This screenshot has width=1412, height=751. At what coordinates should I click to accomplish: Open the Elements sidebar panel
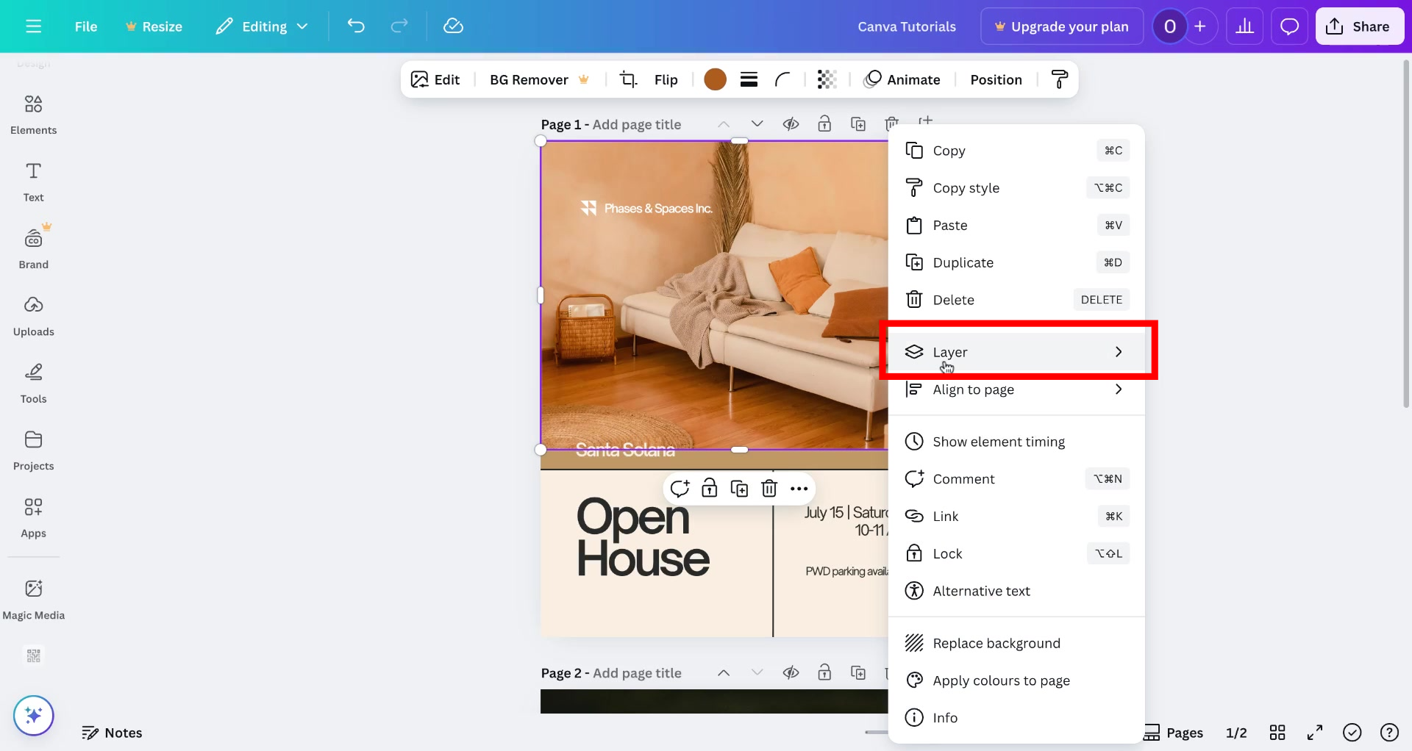point(33,114)
